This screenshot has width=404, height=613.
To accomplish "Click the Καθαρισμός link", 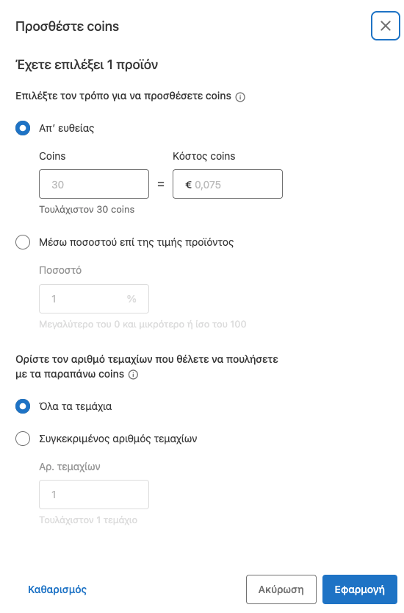I will tap(57, 589).
